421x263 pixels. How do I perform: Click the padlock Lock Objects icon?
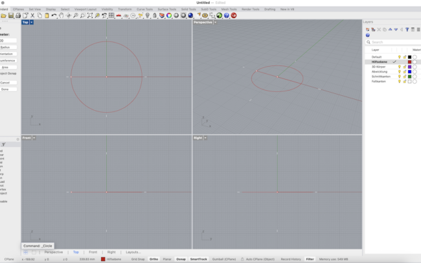click(155, 16)
